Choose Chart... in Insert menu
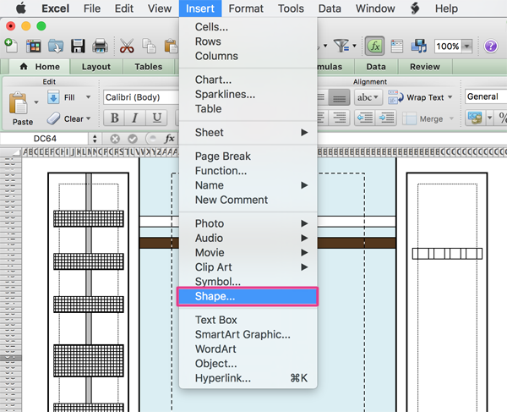The image size is (507, 412). pyautogui.click(x=248, y=80)
